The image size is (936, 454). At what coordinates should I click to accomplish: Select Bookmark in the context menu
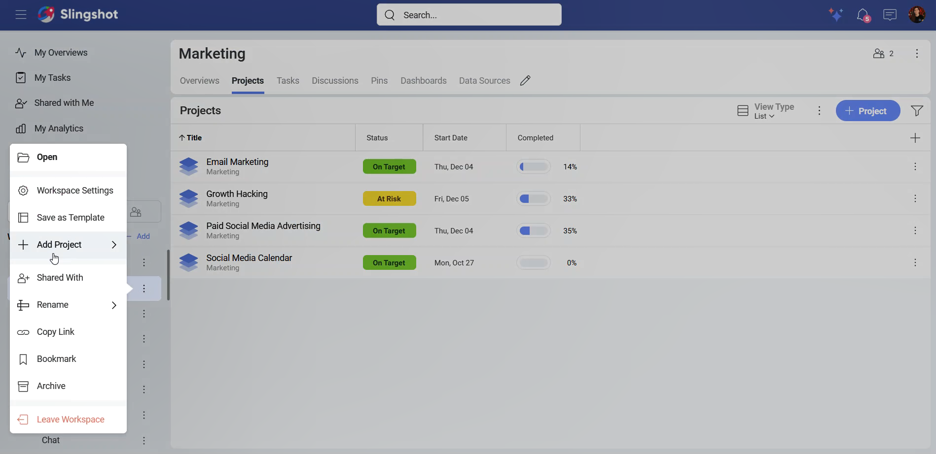pos(68,359)
